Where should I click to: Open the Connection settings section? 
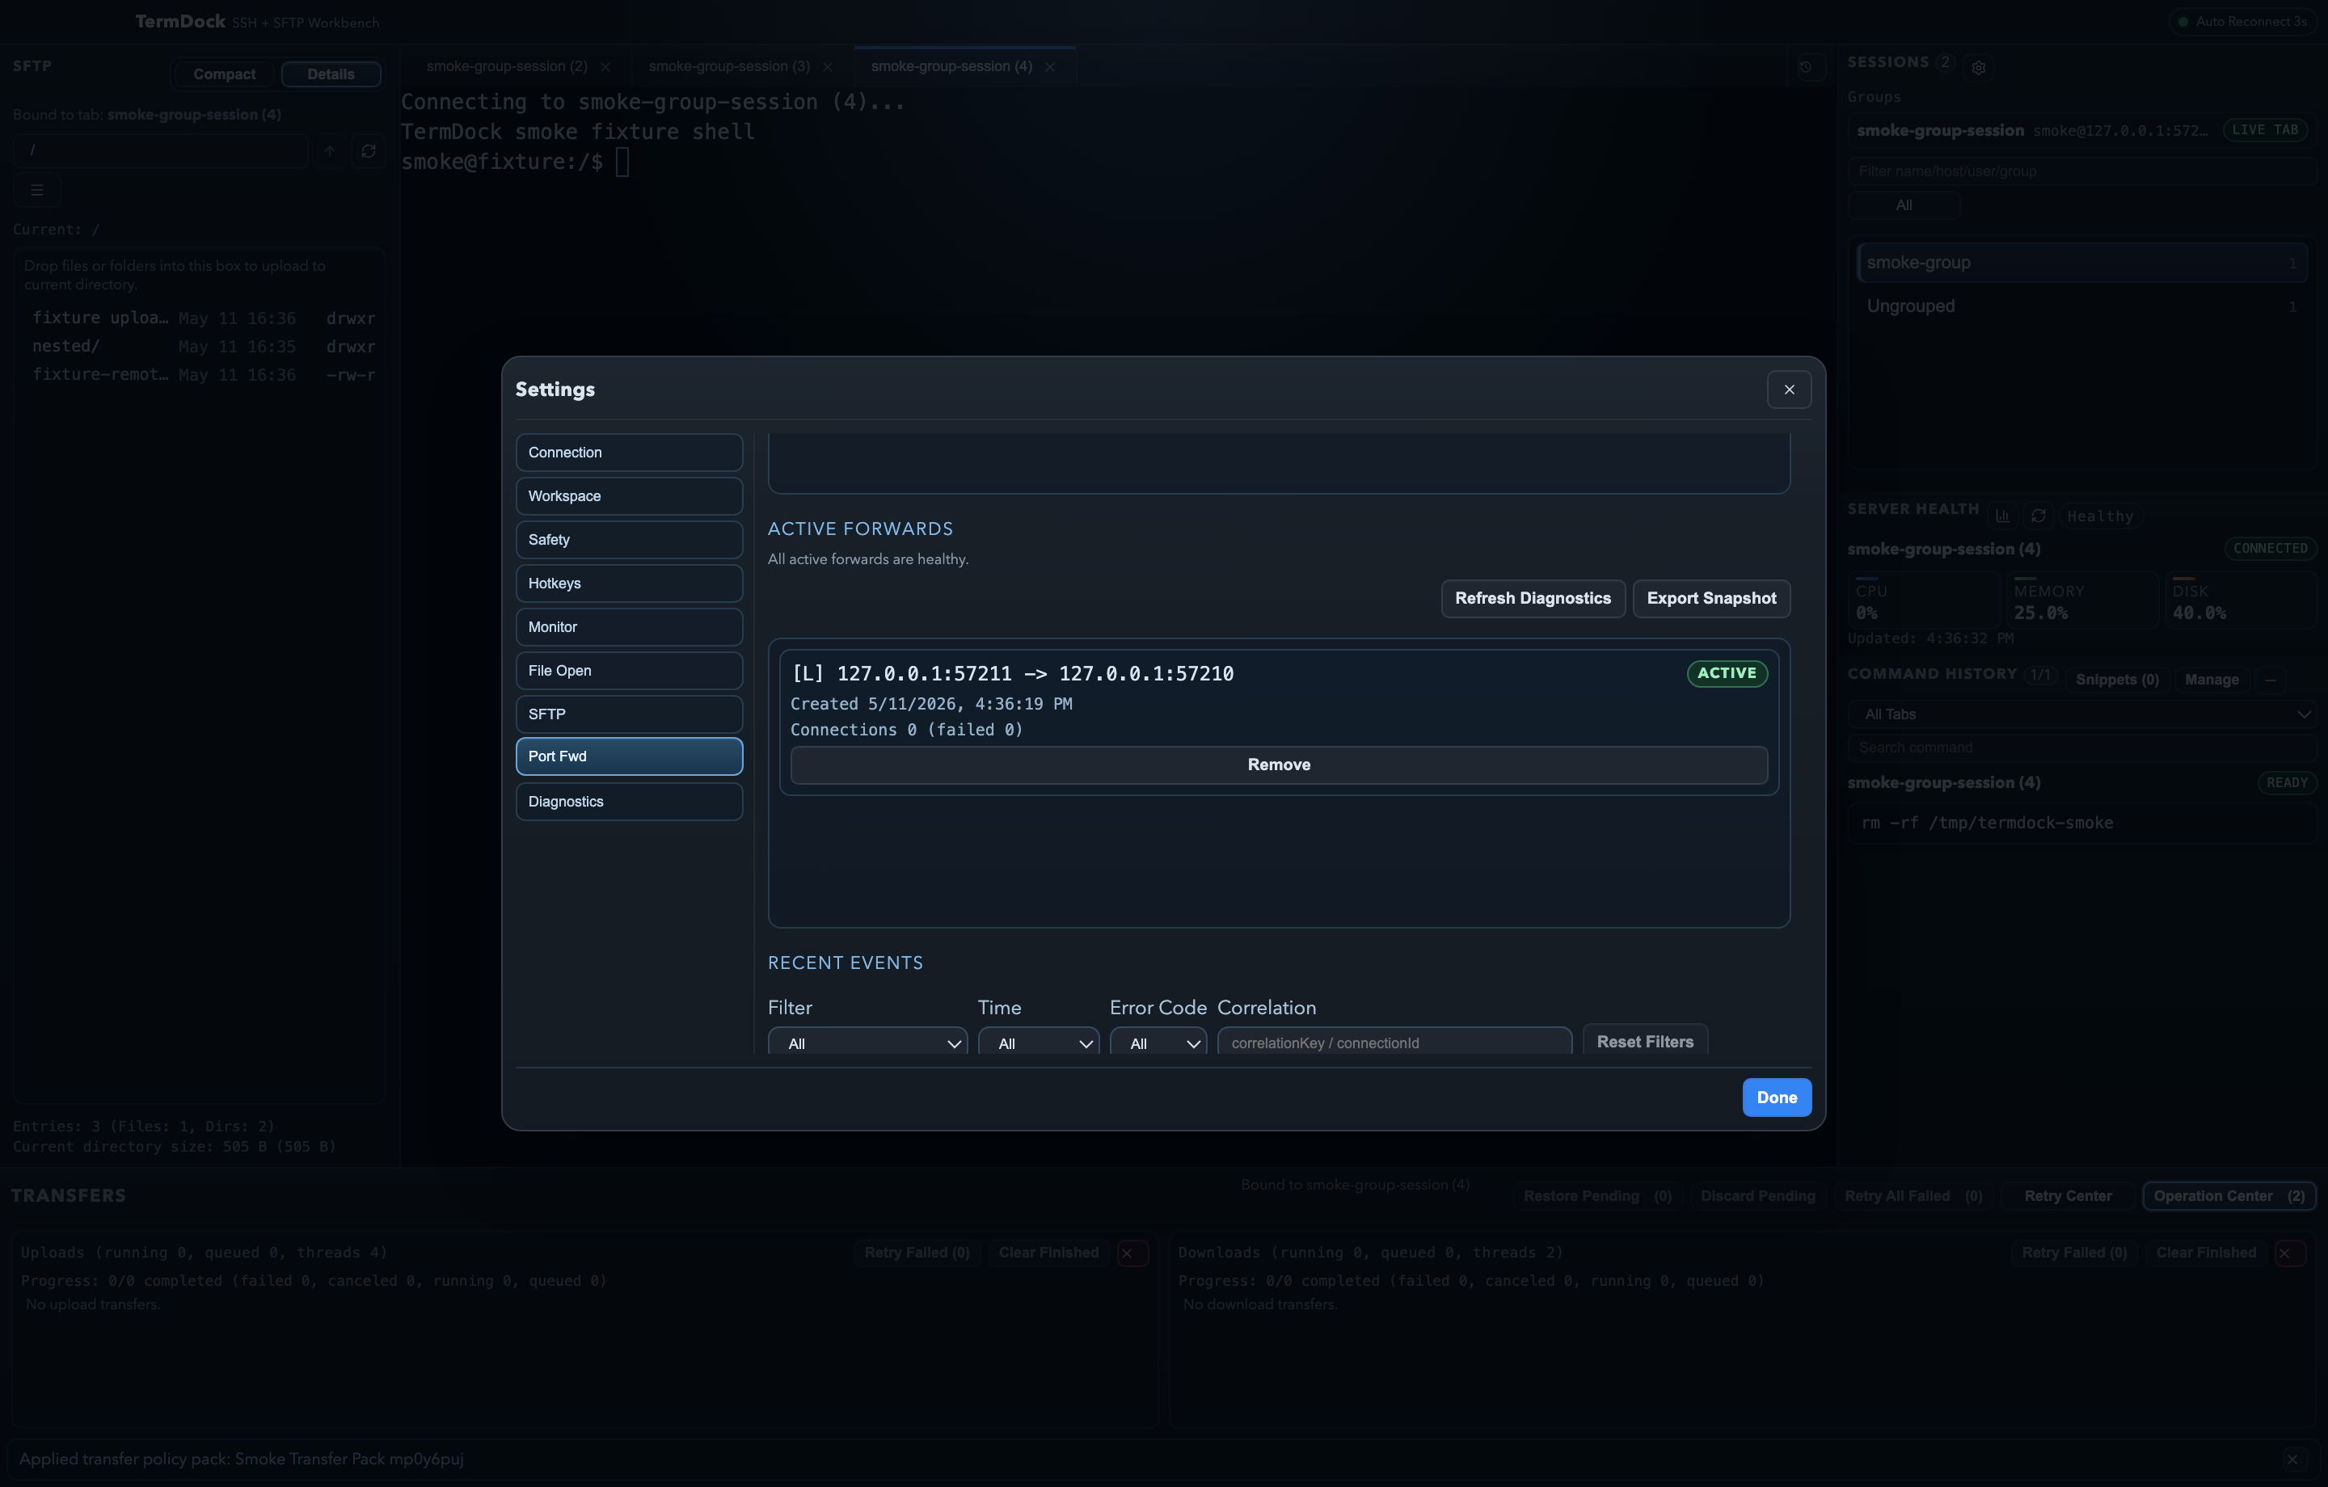[x=630, y=453]
